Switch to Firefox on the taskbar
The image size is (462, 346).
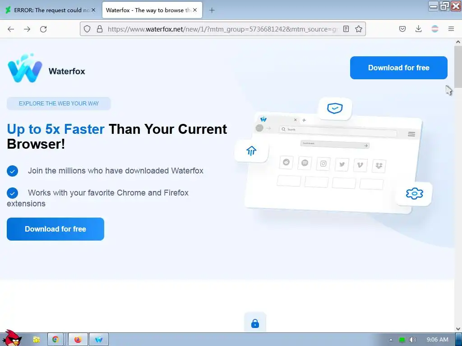point(78,340)
